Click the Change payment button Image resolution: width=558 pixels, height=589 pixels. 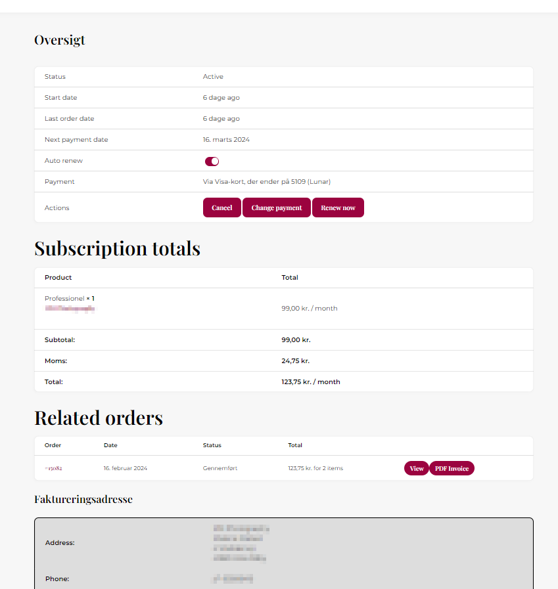(277, 207)
